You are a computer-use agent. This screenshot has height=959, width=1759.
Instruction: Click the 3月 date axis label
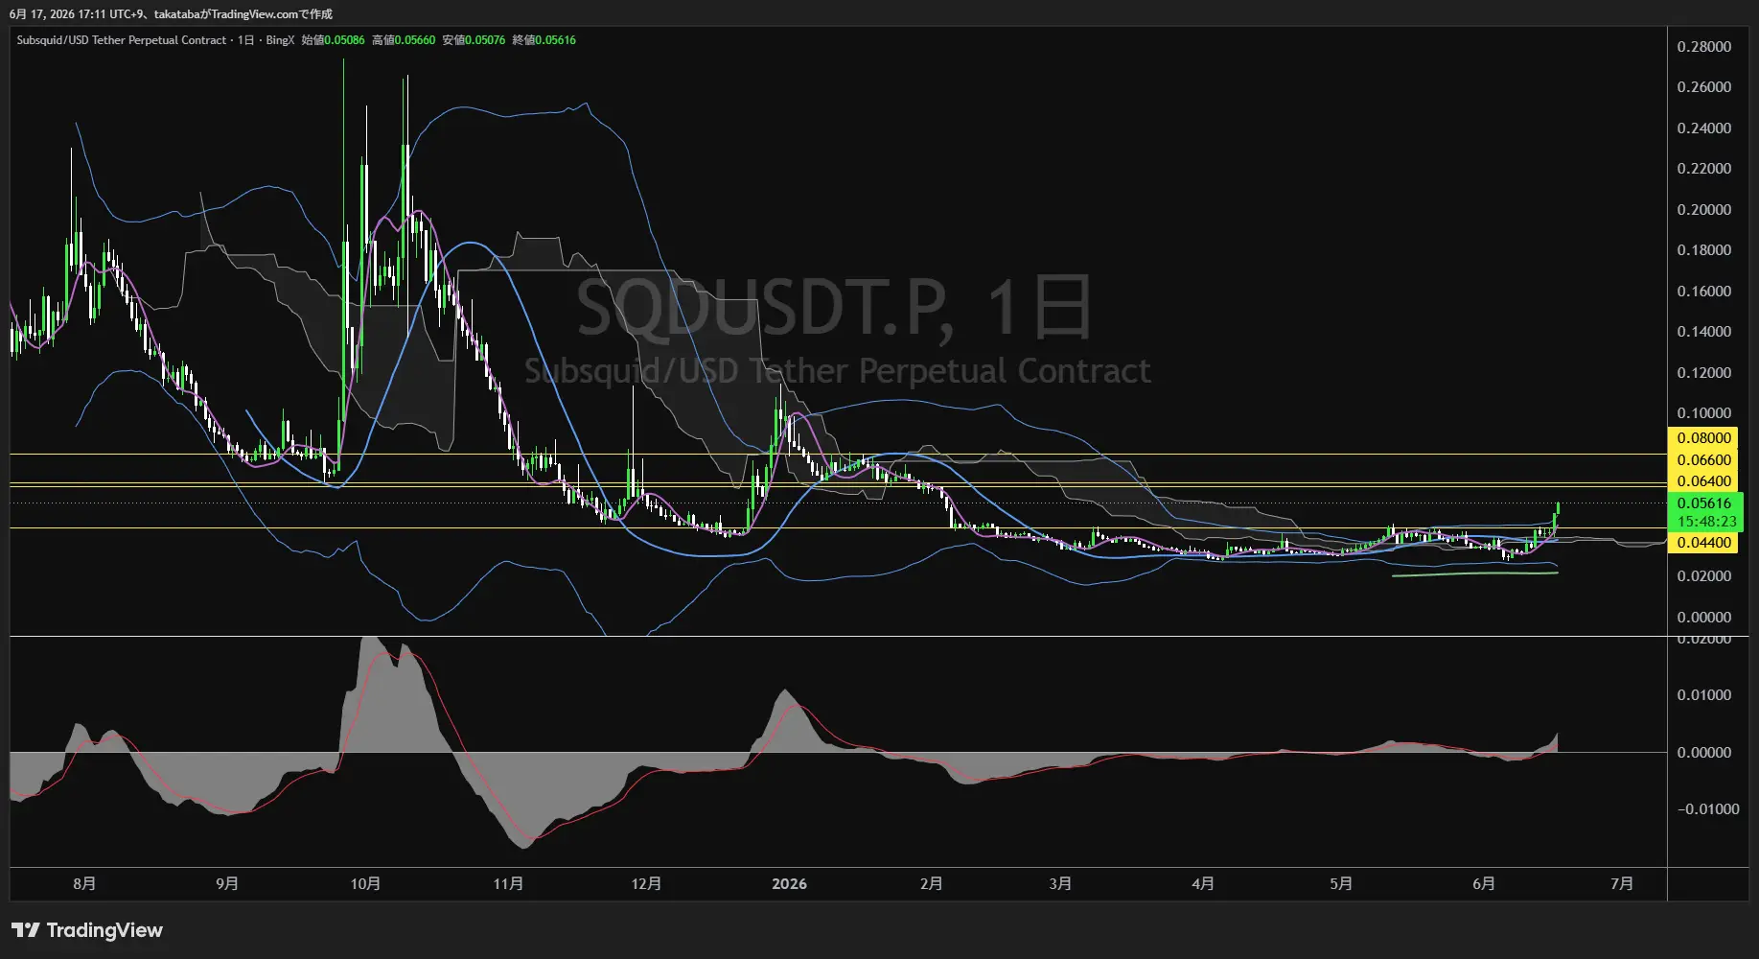point(1060,883)
